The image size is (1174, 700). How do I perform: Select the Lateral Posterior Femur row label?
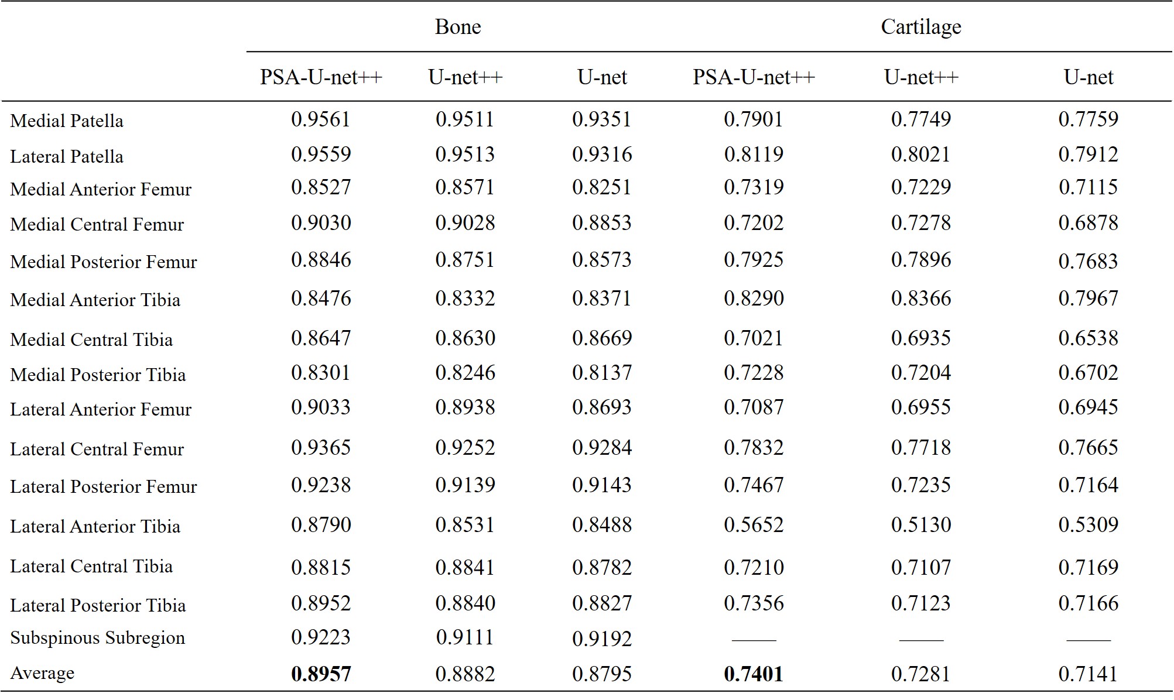104,487
